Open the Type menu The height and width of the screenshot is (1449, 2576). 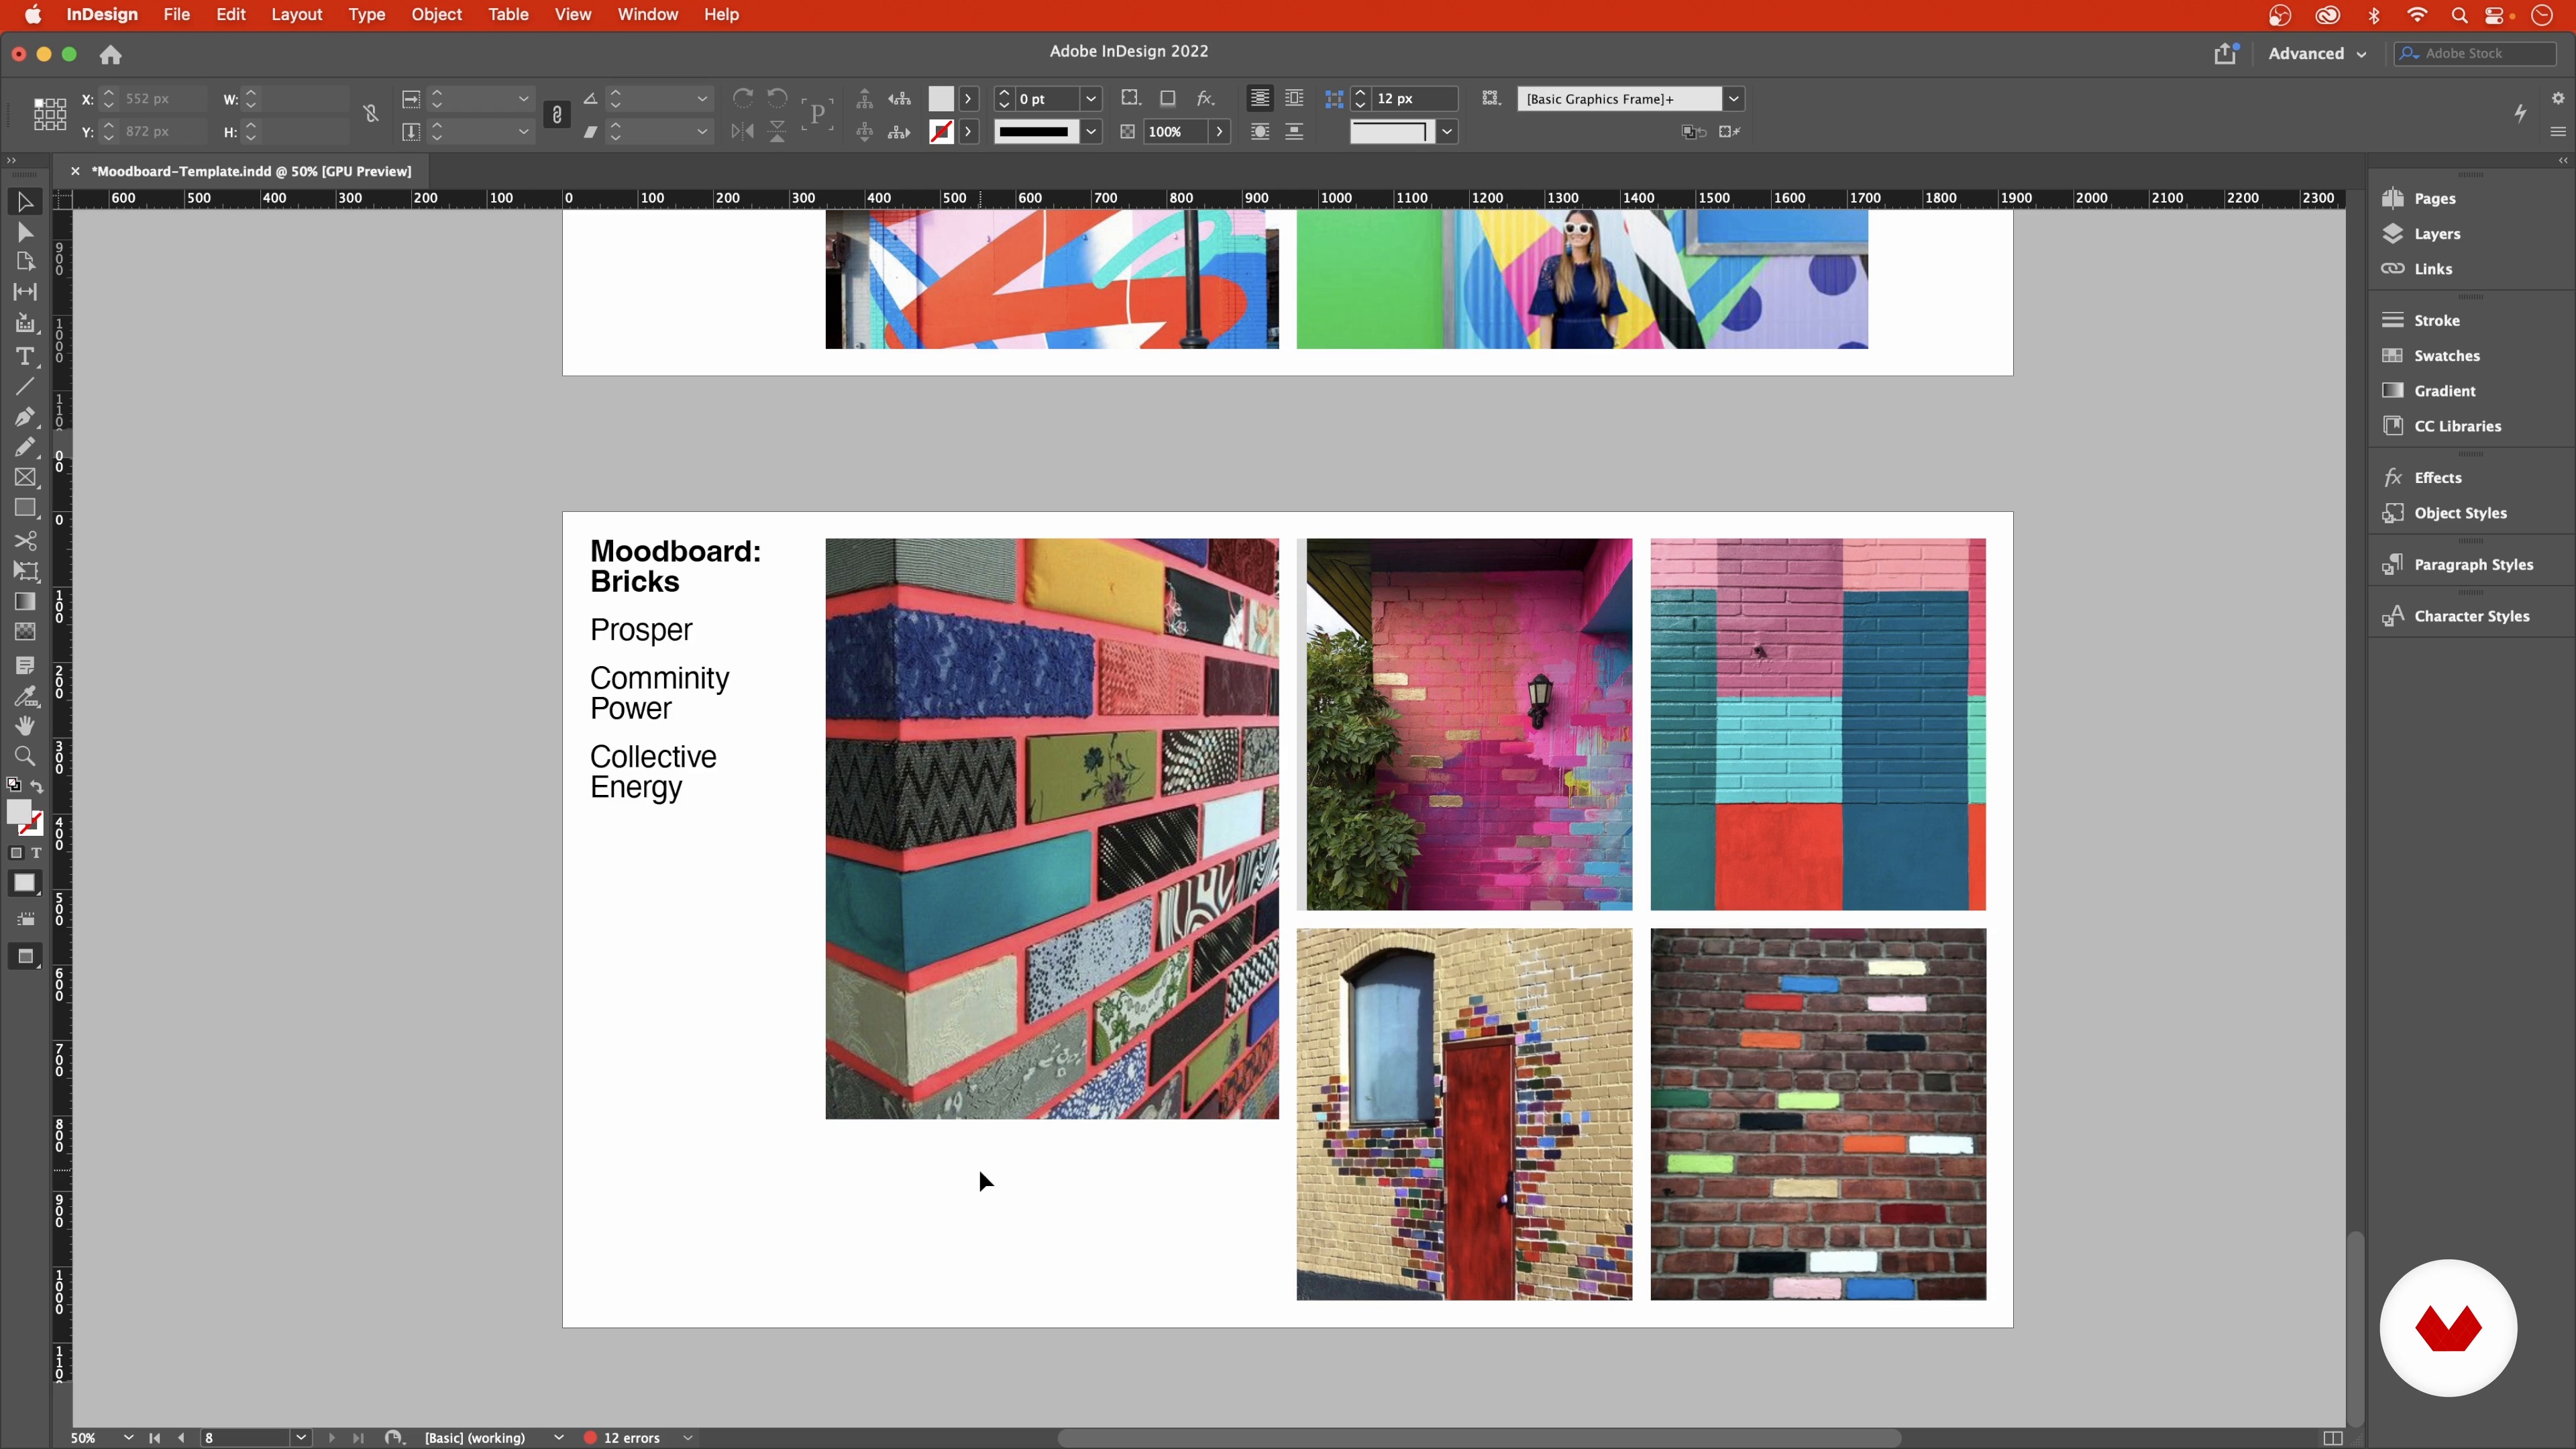[x=366, y=15]
